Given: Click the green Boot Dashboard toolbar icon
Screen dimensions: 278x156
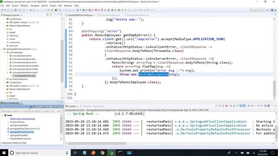Looking at the screenshot, I should click(56, 10).
